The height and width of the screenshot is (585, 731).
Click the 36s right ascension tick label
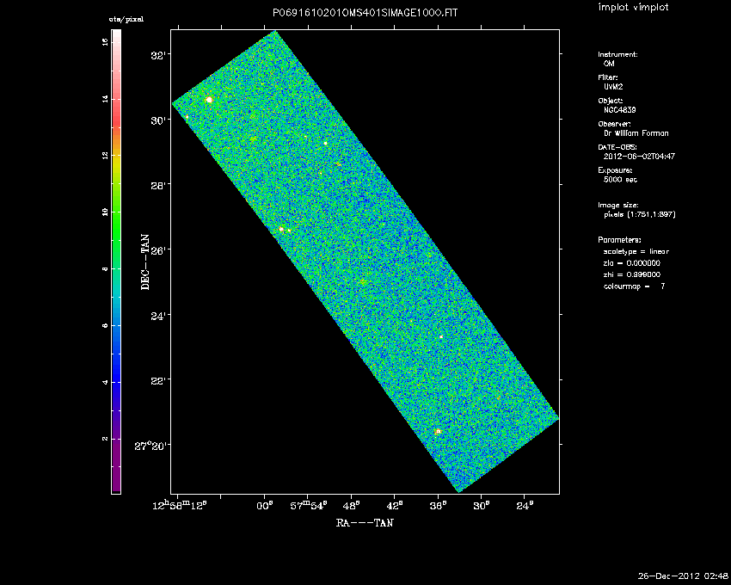point(438,506)
